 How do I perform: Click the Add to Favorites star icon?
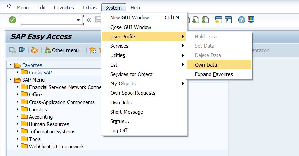[x=93, y=50]
